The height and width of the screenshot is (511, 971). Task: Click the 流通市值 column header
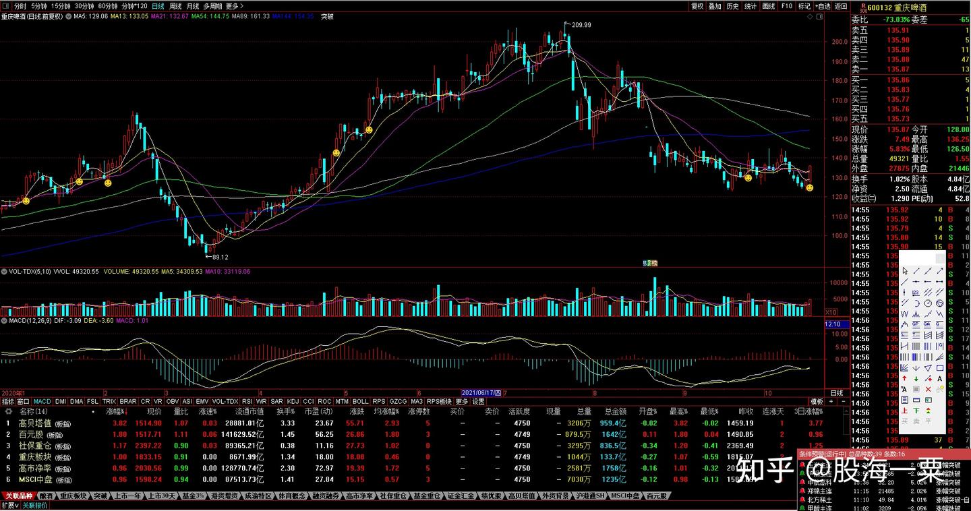pos(249,411)
